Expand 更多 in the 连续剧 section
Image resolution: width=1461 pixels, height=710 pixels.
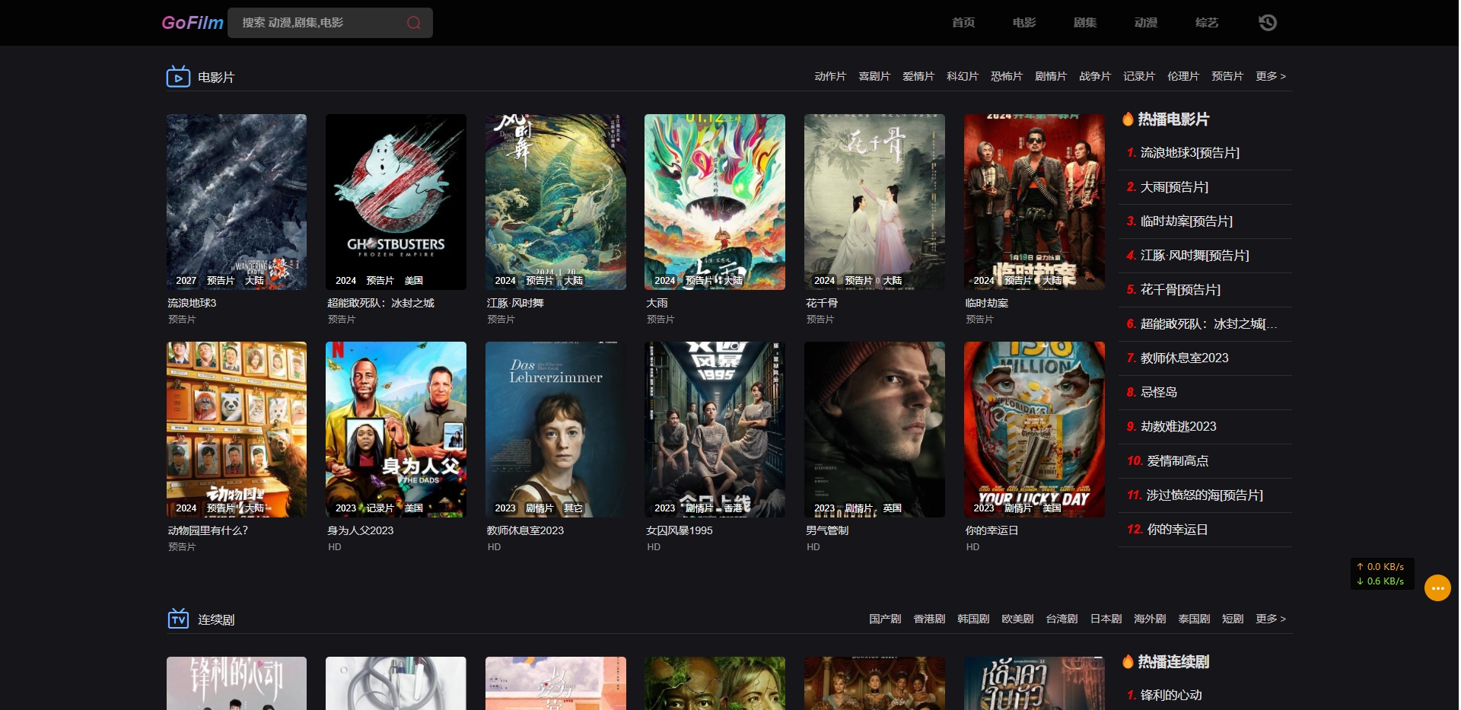[1271, 619]
